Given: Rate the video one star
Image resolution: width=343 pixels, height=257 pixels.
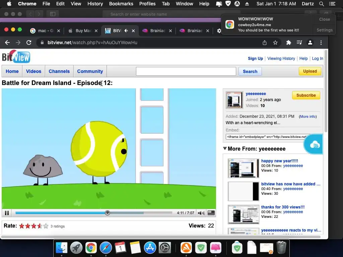Looking at the screenshot, I should pos(22,226).
